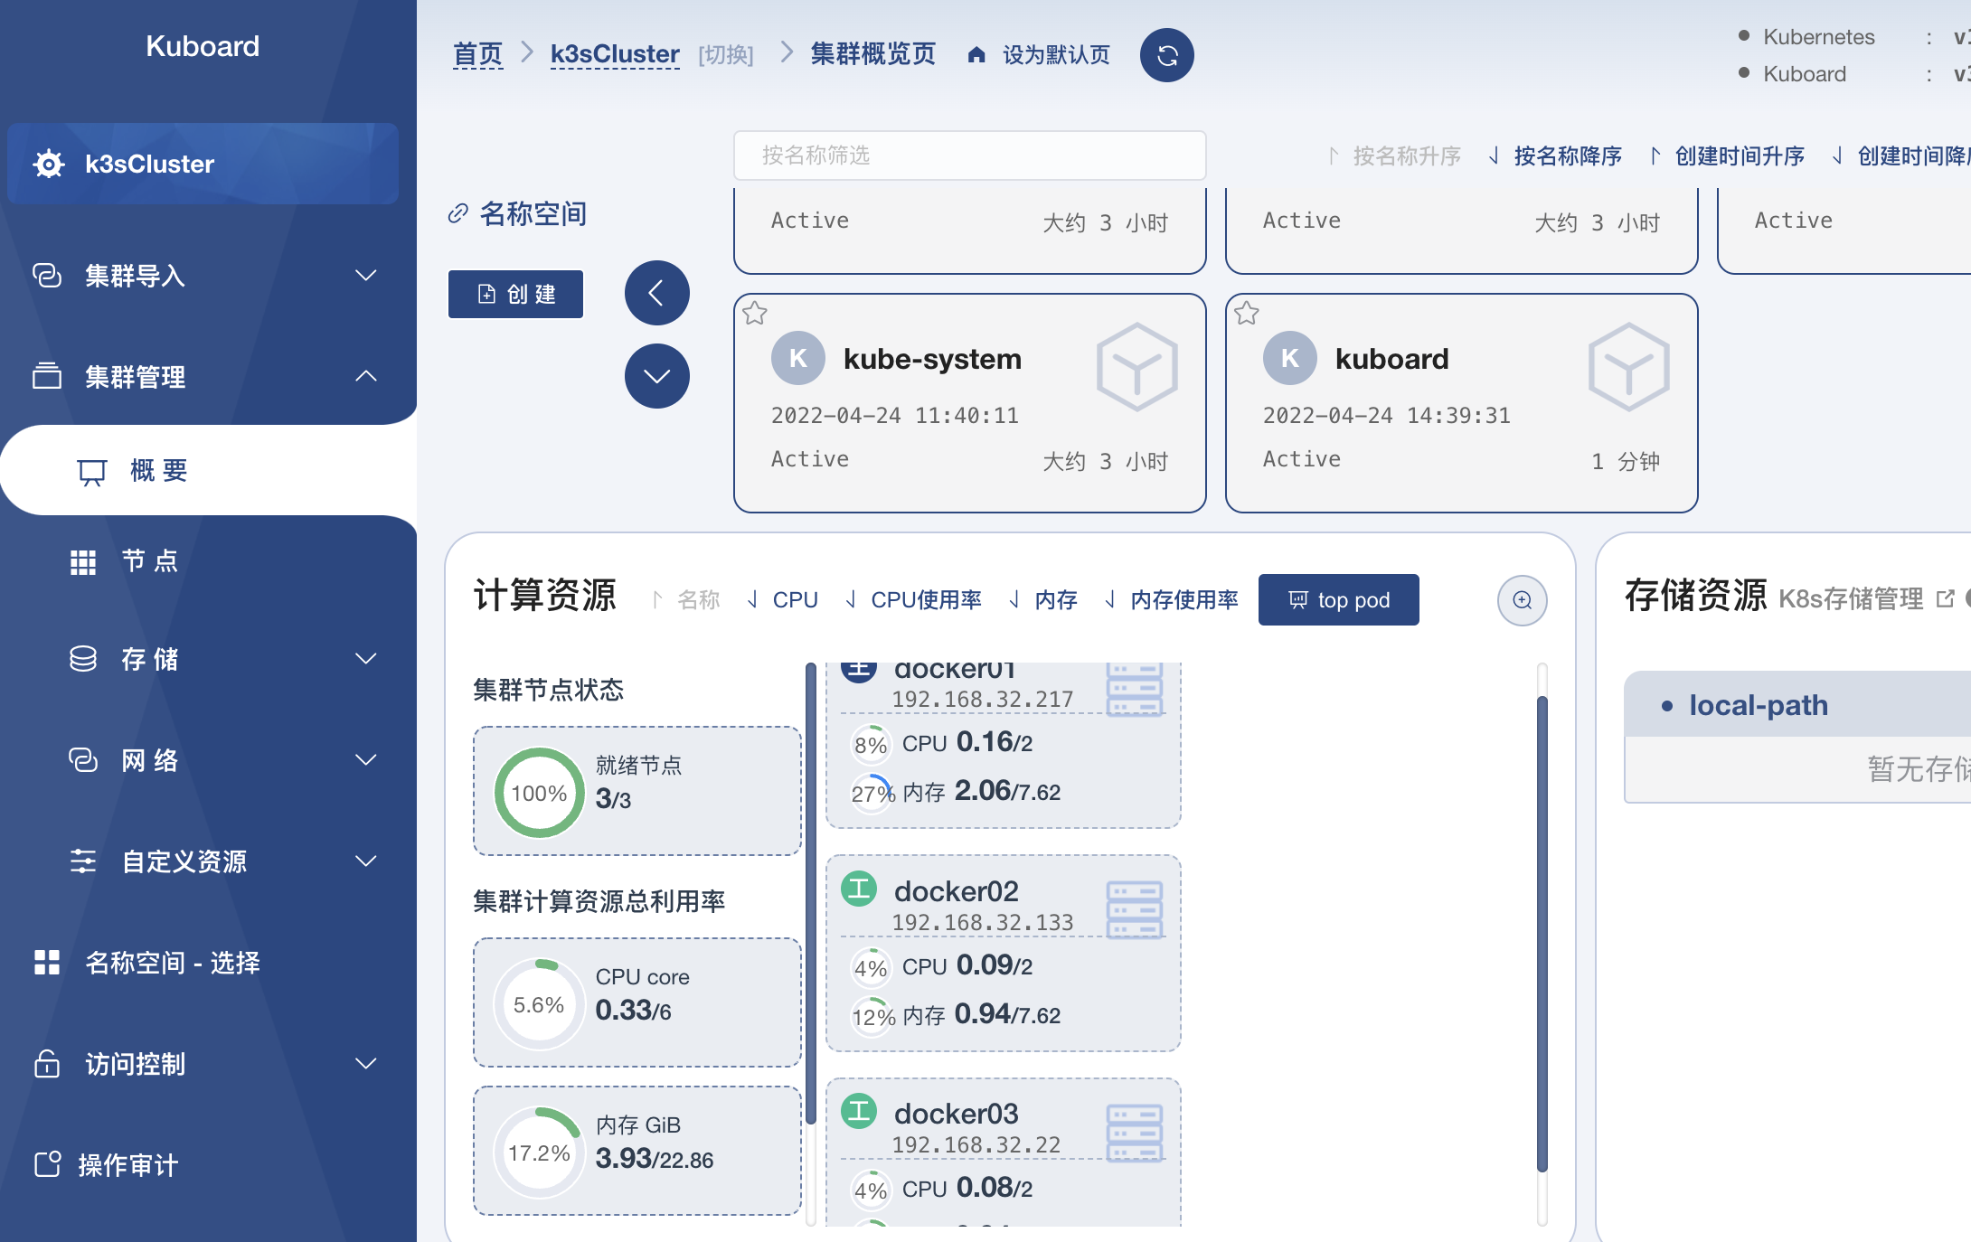The width and height of the screenshot is (1971, 1242).
Task: Click the gear icon next to k3sCluster
Action: [x=48, y=164]
